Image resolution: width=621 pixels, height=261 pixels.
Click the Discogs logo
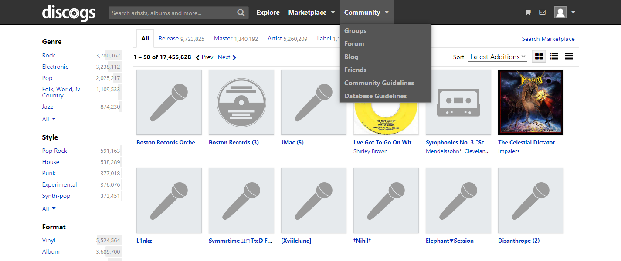click(69, 13)
